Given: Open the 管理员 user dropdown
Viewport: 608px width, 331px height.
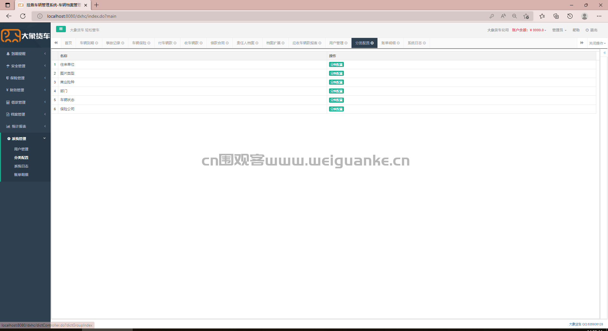Looking at the screenshot, I should tap(559, 30).
